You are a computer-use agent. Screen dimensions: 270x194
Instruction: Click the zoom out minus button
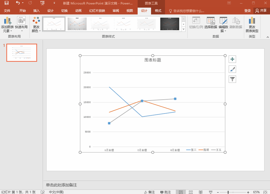tap(218, 192)
